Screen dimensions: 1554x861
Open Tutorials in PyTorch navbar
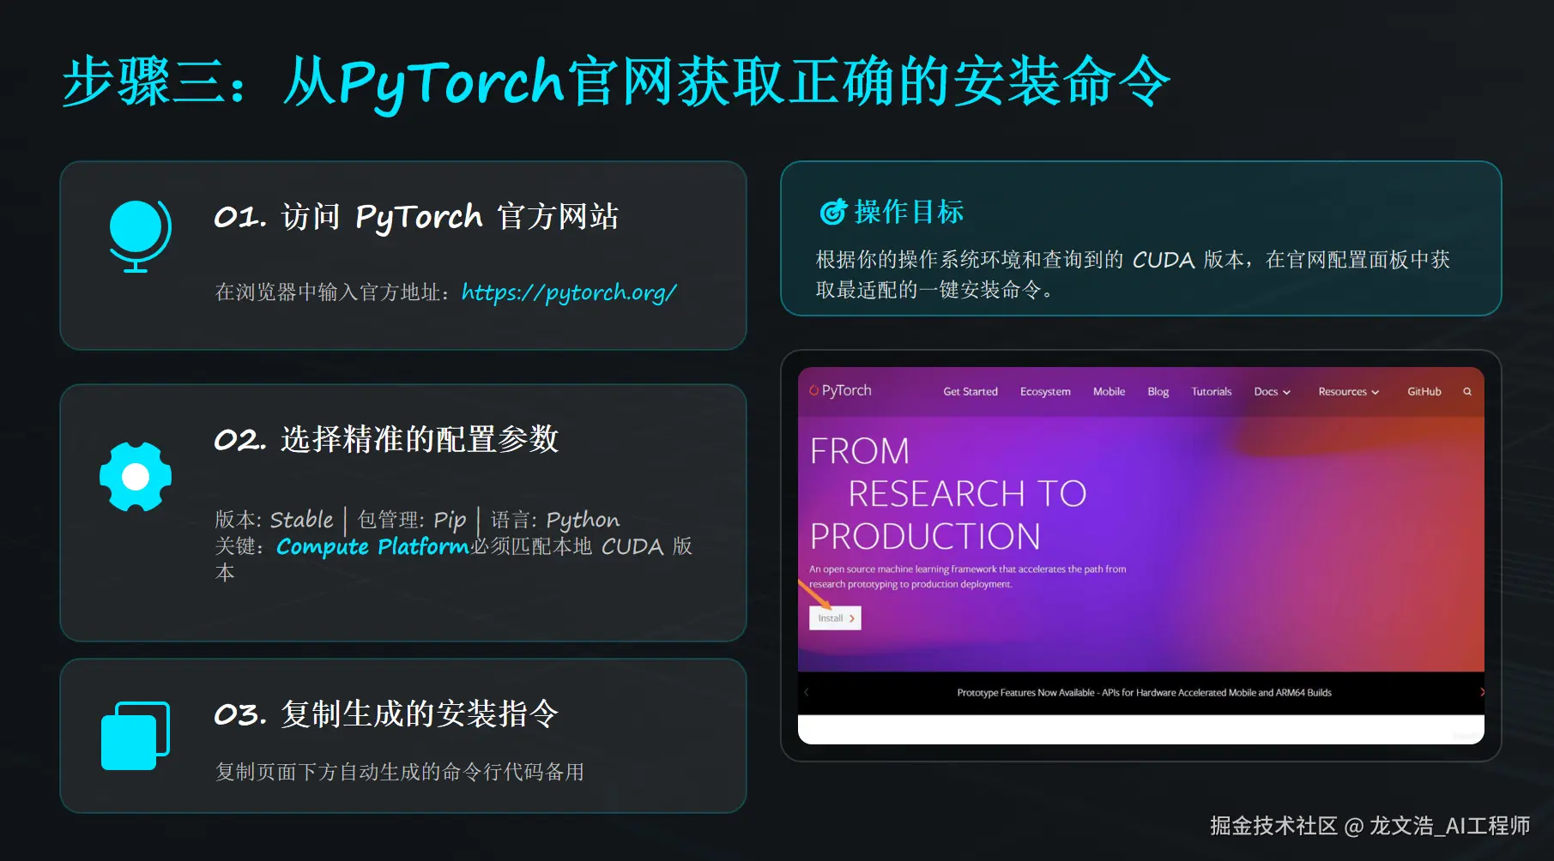click(x=1212, y=391)
